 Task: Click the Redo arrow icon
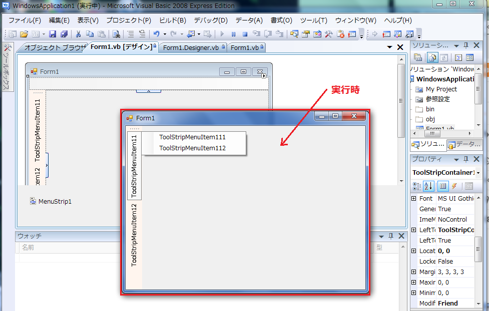click(173, 34)
